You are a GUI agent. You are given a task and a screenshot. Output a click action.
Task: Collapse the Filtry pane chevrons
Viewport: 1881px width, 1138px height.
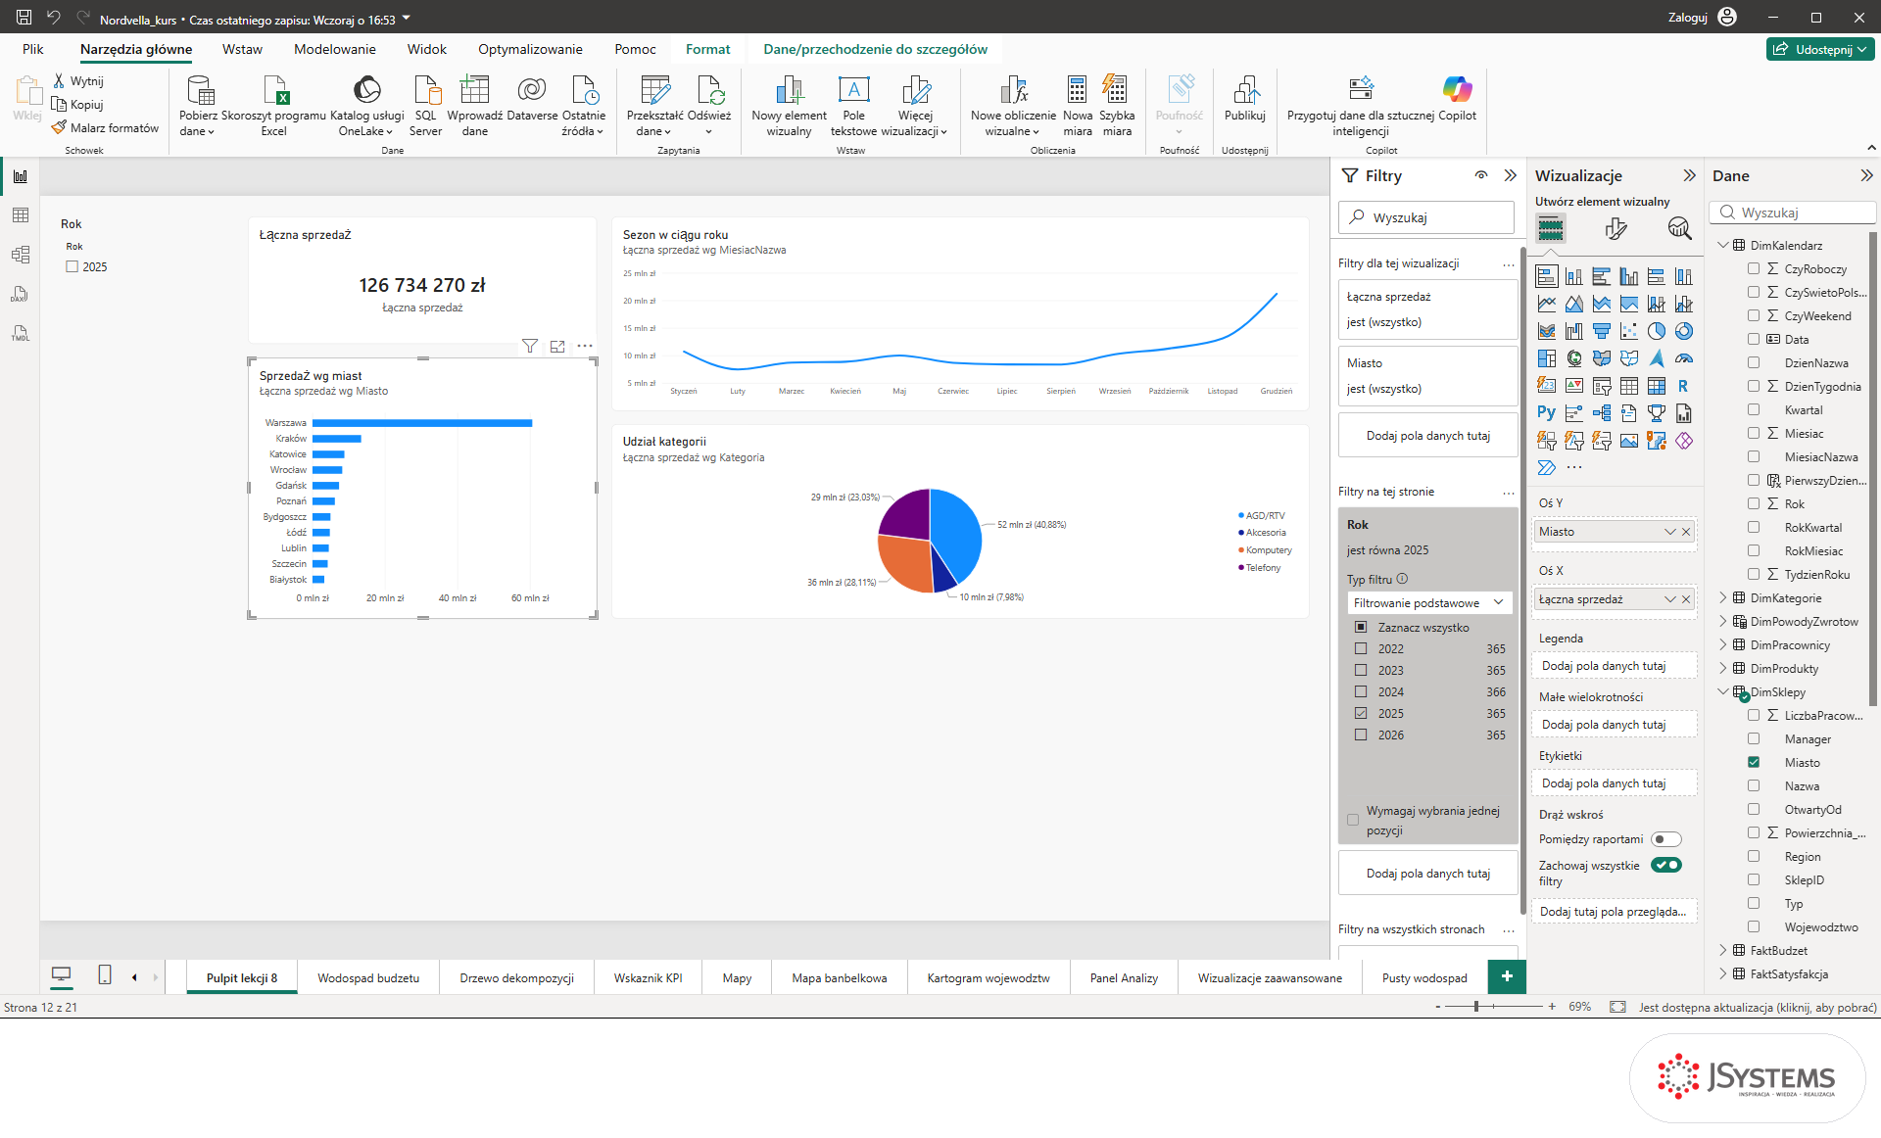coord(1510,175)
